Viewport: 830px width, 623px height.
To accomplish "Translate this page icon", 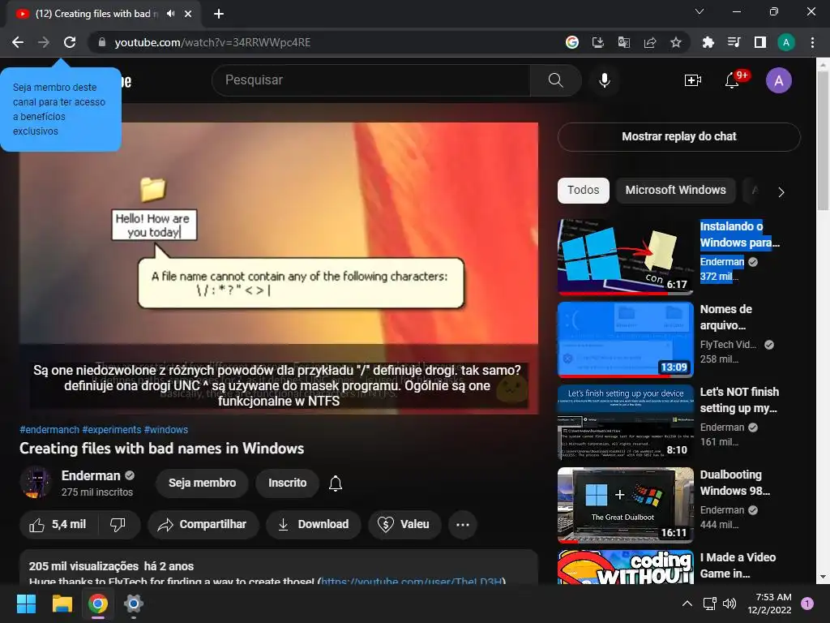I will point(623,42).
